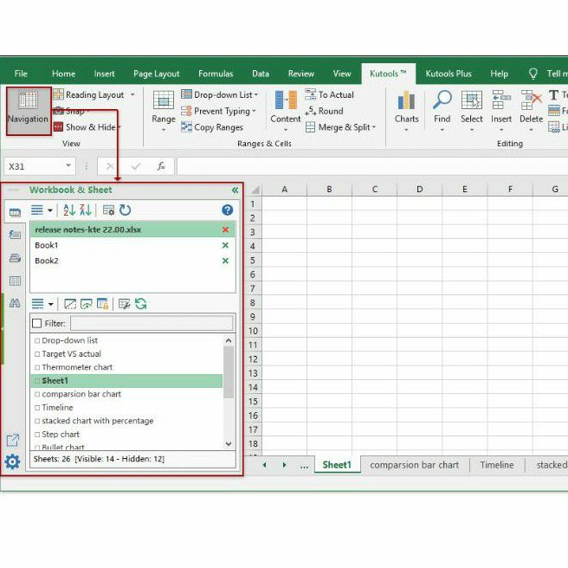Open Navigation settings gear icon
The width and height of the screenshot is (568, 568).
(x=12, y=461)
